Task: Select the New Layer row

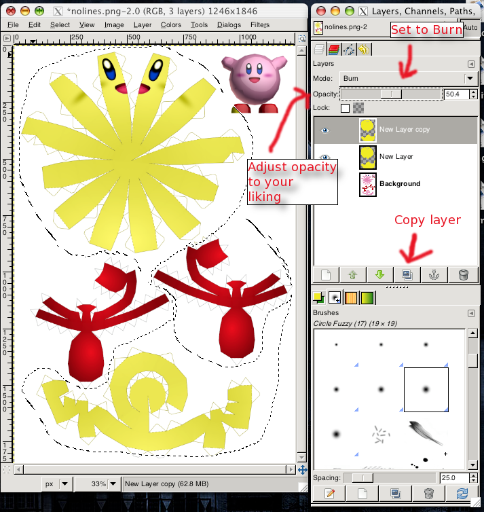Action: [x=396, y=158]
